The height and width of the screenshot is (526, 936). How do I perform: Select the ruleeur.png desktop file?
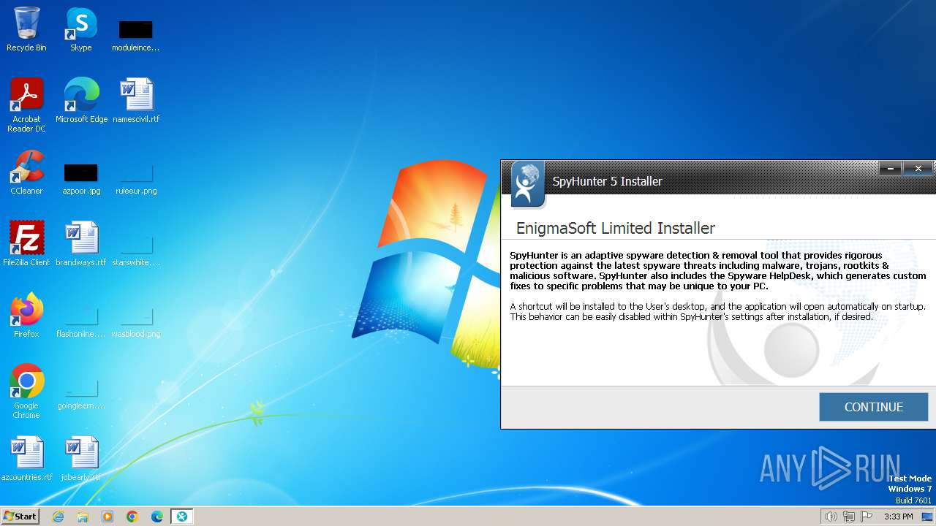[x=136, y=179]
